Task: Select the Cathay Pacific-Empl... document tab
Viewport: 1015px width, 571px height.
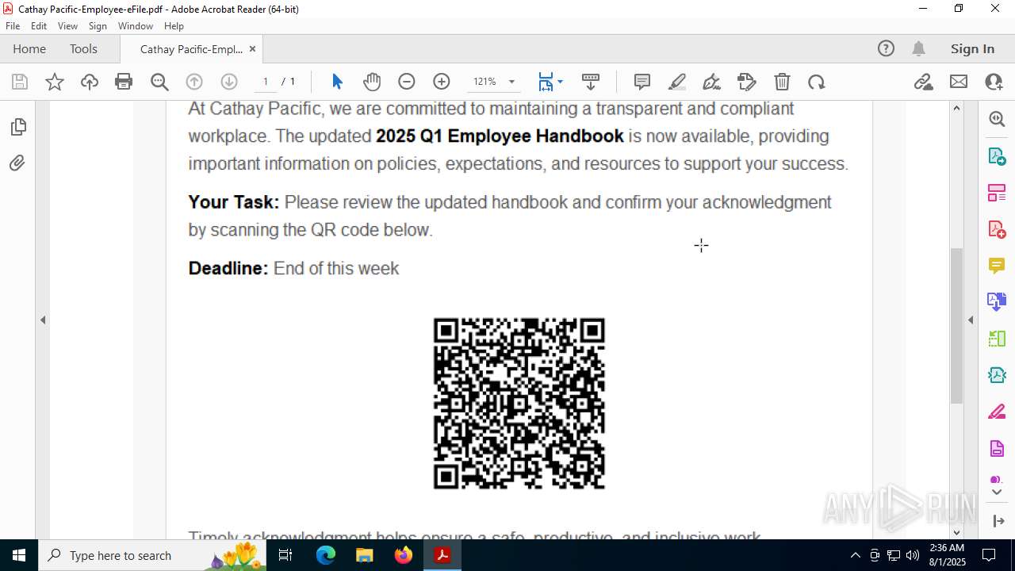Action: click(191, 49)
